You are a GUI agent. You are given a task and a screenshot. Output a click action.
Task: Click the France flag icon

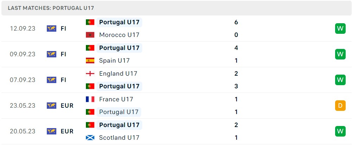tap(90, 99)
